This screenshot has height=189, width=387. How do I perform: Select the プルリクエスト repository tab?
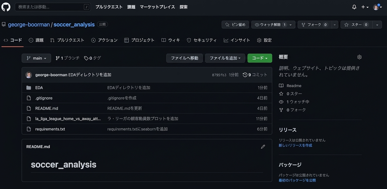pyautogui.click(x=67, y=40)
